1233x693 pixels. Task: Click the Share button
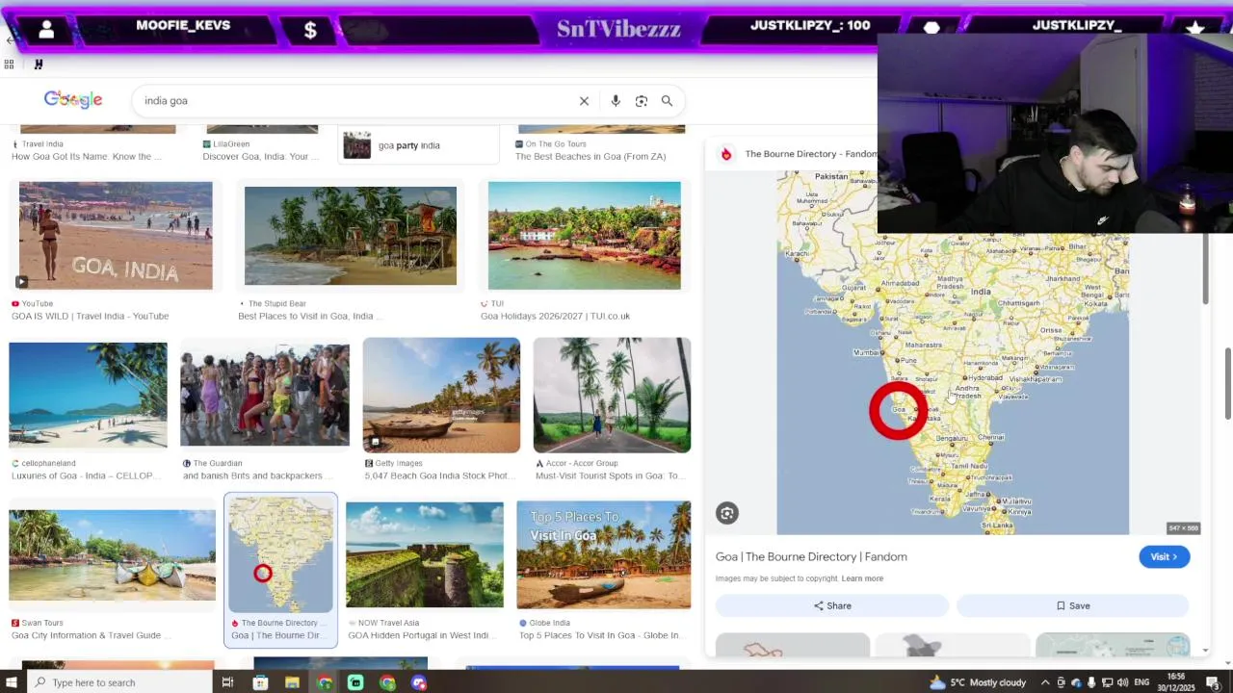(x=832, y=605)
